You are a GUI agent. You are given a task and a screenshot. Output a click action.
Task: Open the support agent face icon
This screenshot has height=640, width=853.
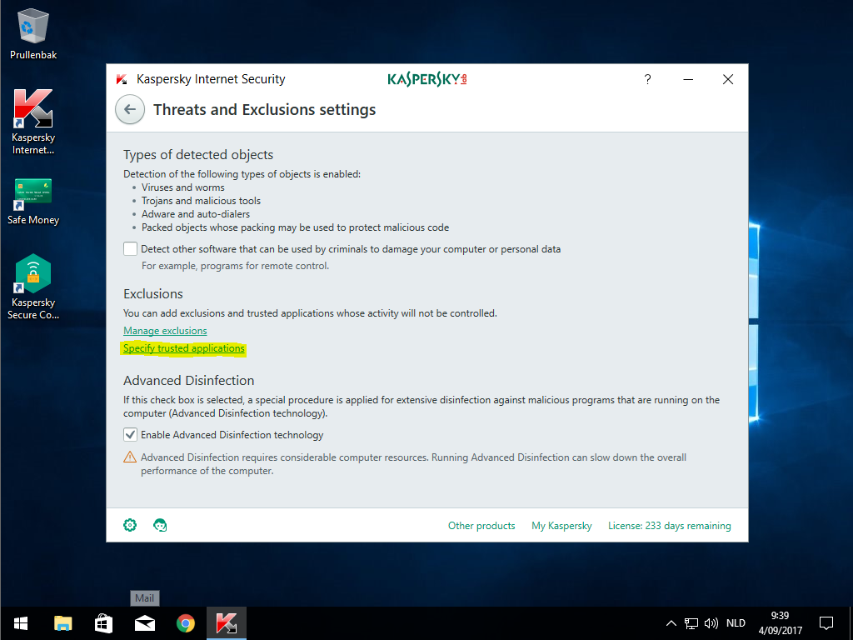[160, 525]
